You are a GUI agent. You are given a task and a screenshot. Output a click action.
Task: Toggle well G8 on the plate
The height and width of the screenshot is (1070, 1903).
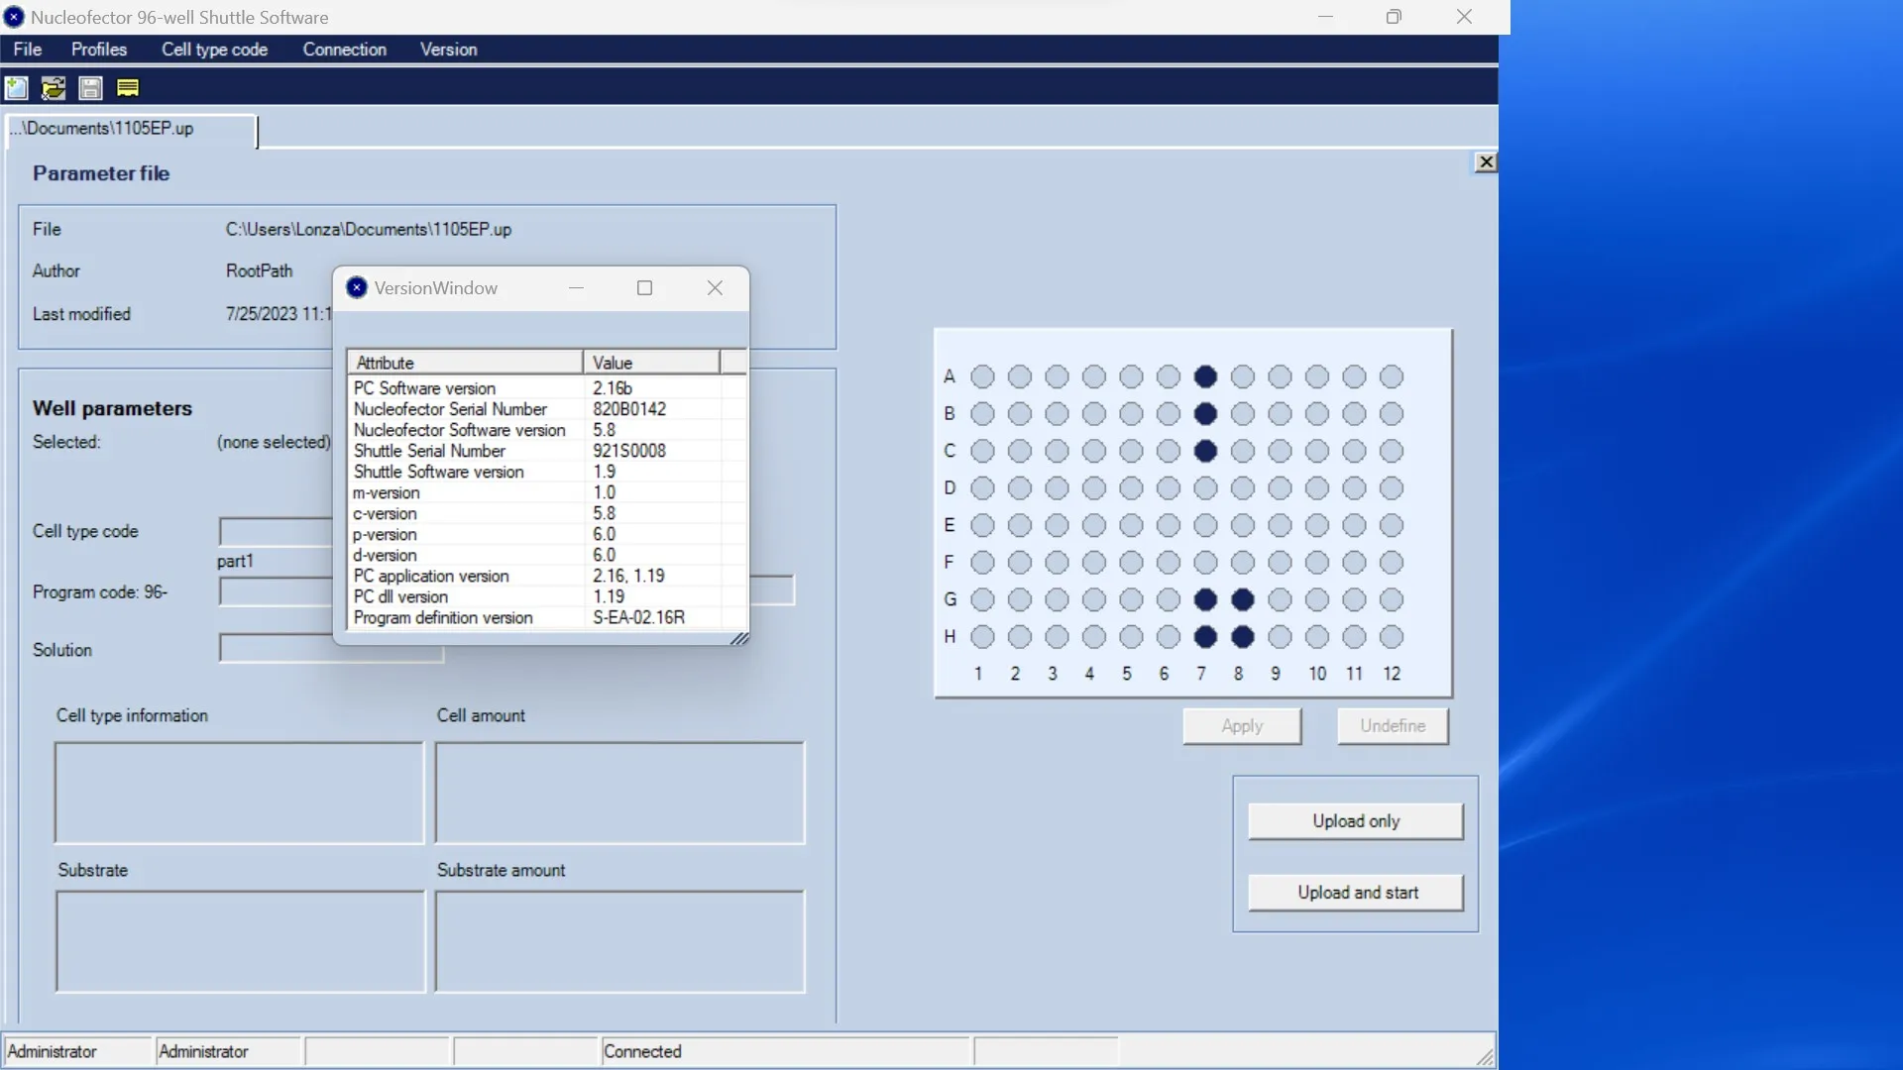tap(1243, 599)
